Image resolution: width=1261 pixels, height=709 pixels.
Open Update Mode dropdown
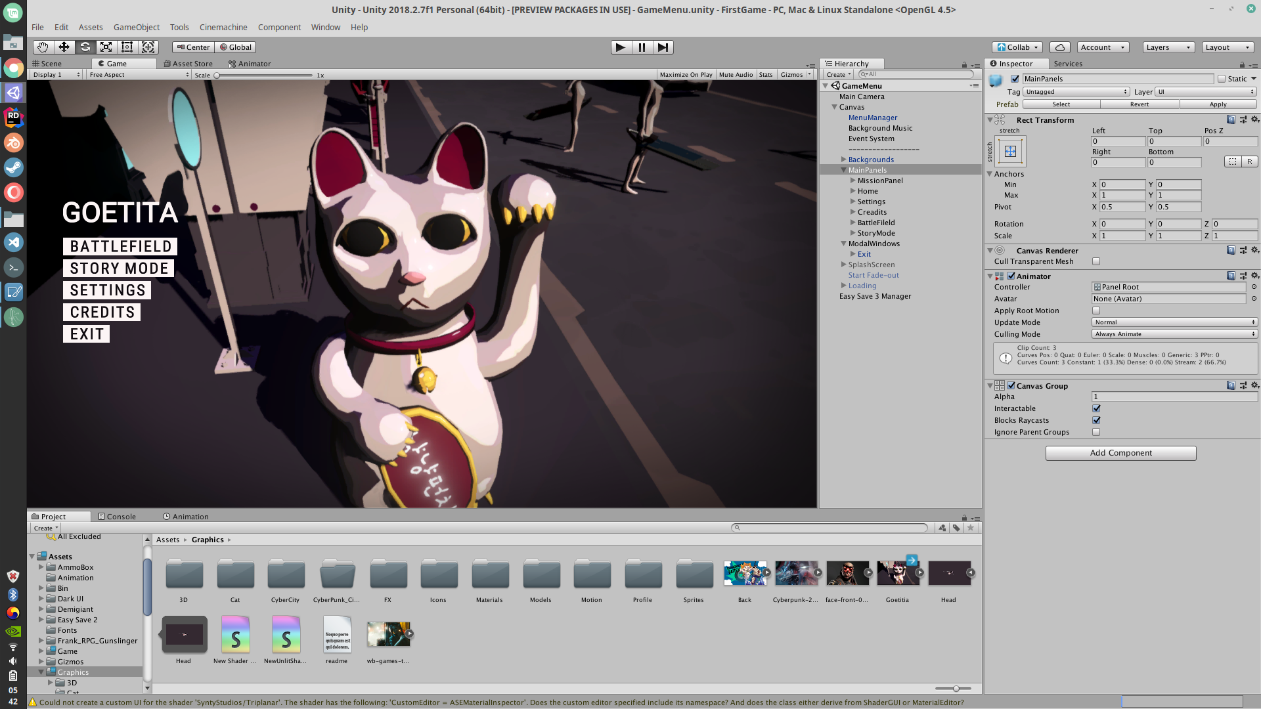pos(1174,322)
